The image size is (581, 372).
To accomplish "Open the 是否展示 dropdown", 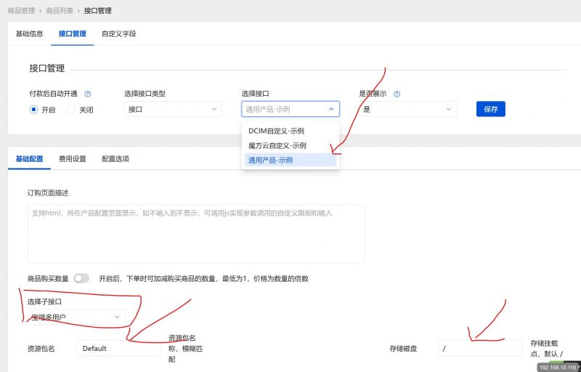I will point(407,109).
